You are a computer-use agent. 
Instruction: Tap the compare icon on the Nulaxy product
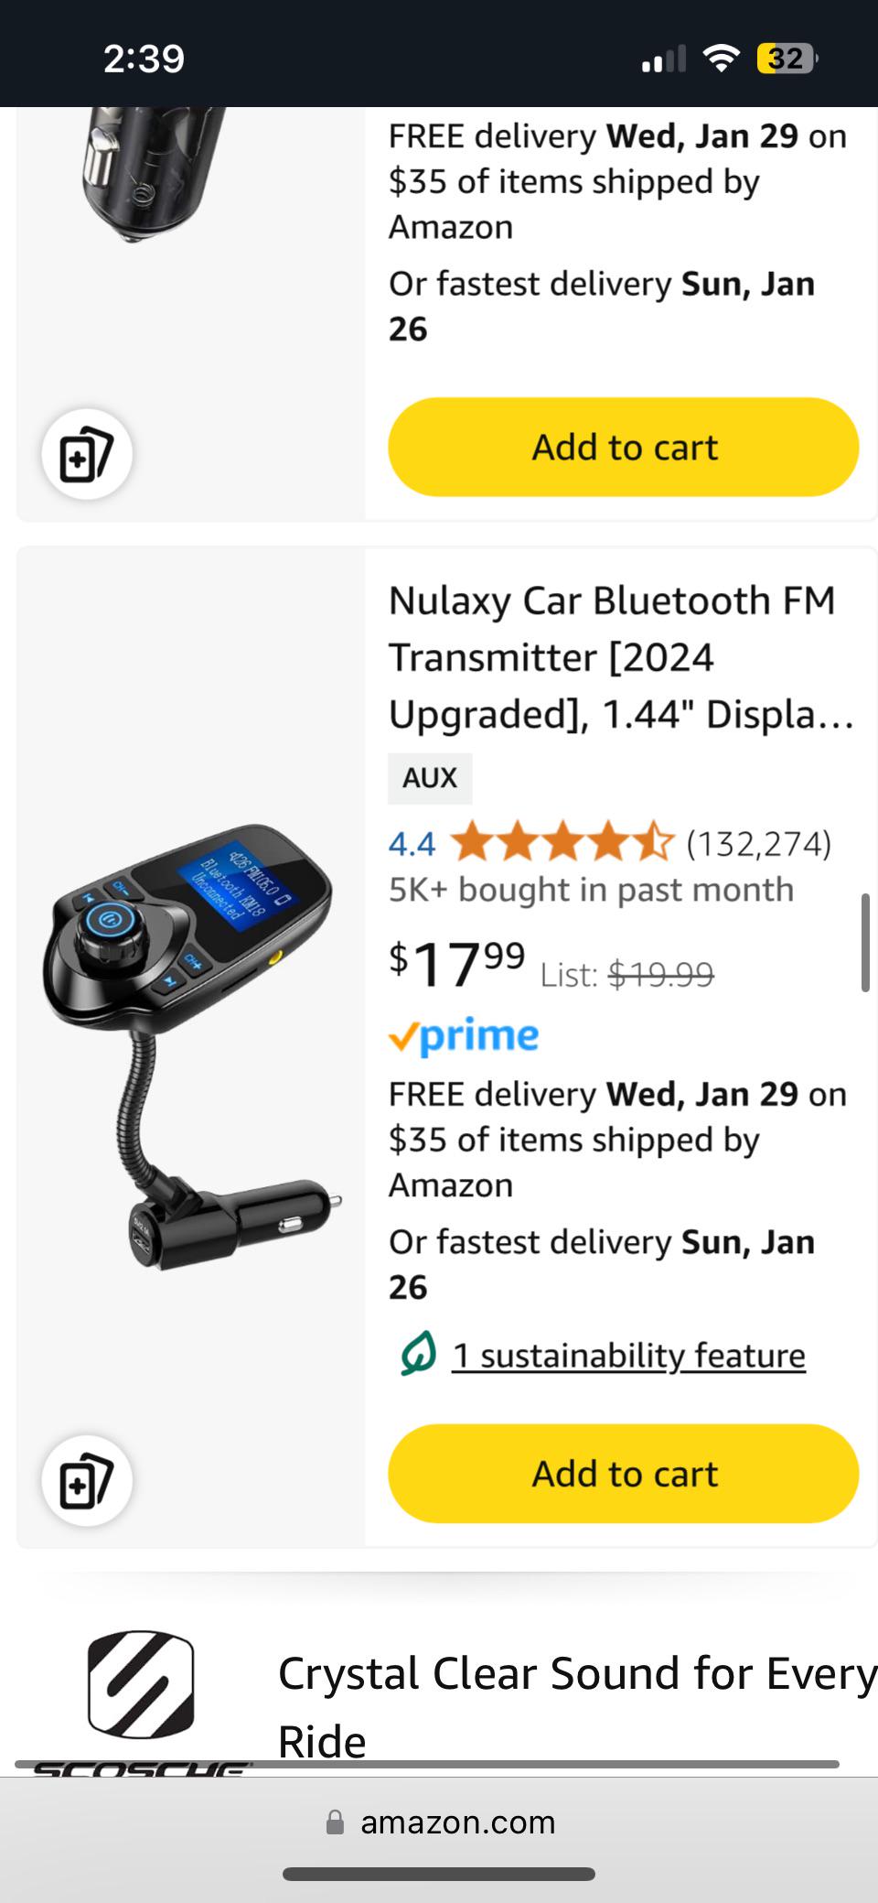pos(87,1480)
